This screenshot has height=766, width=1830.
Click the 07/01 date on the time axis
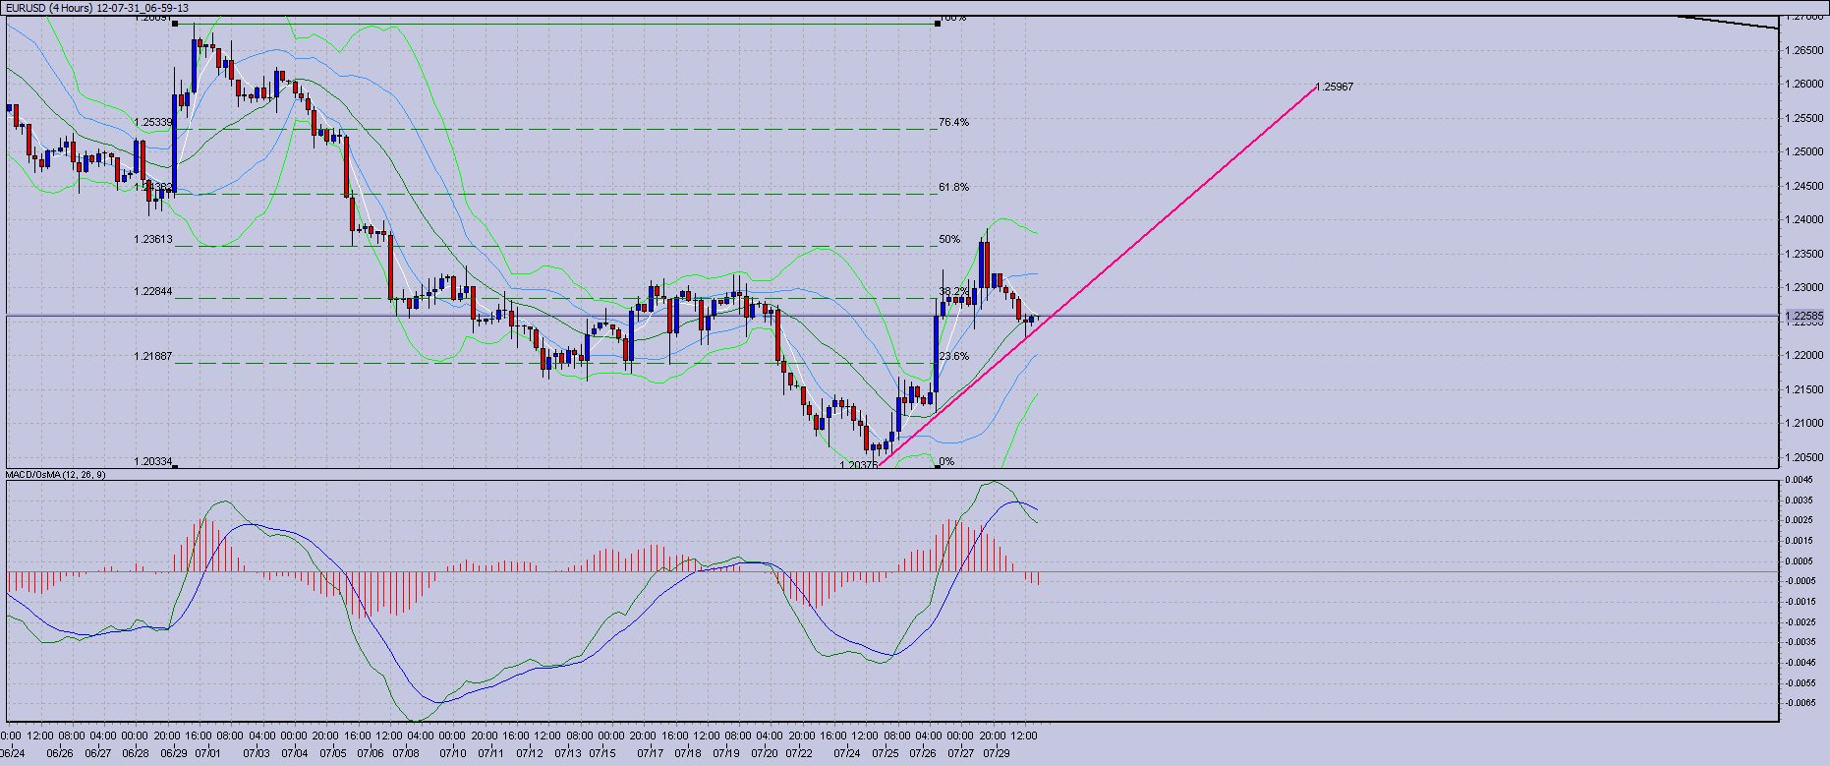coord(207,753)
